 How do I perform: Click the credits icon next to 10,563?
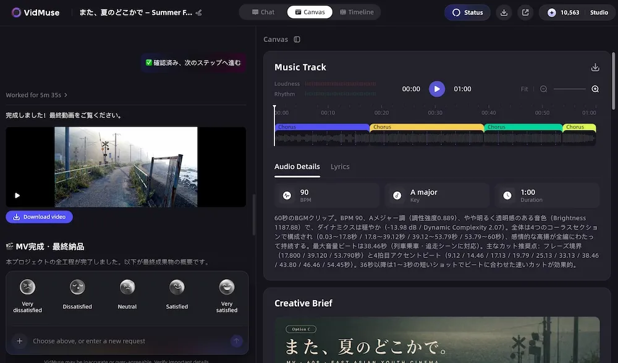tap(552, 12)
